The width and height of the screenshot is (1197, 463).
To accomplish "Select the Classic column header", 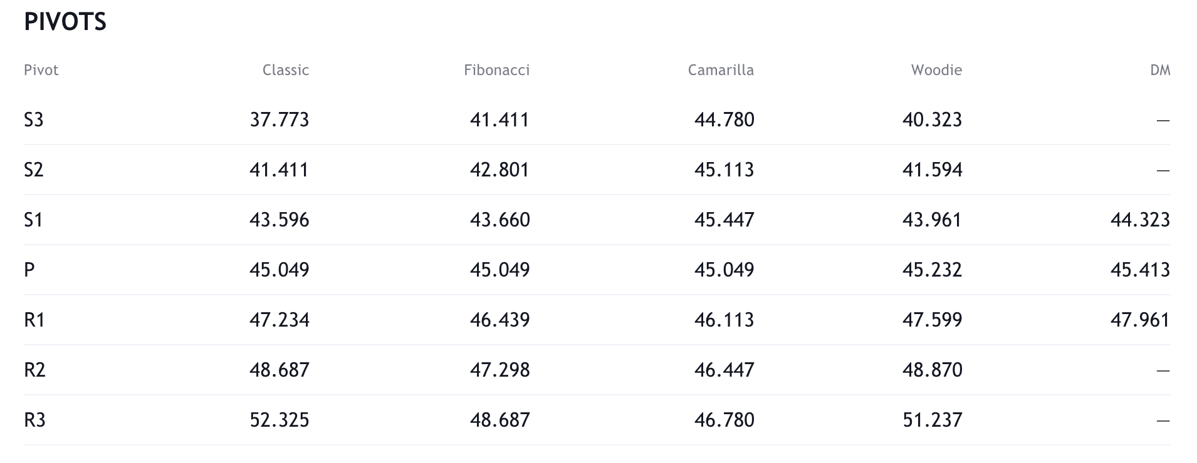I will [x=285, y=70].
